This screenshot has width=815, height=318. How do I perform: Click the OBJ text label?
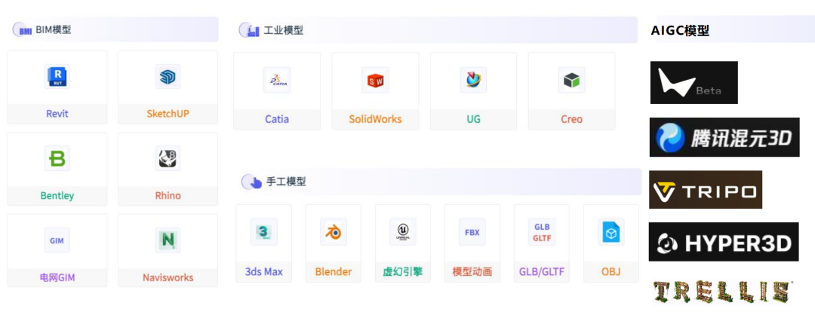(611, 272)
